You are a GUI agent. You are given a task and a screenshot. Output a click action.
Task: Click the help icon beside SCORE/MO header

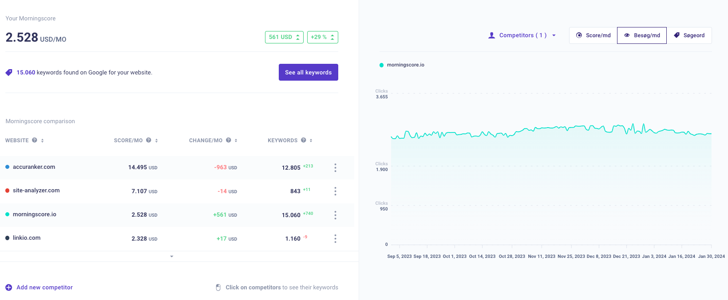[x=149, y=140]
